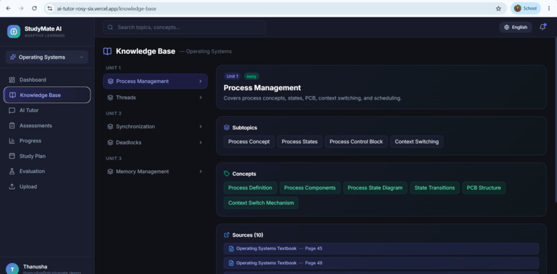The width and height of the screenshot is (557, 274).
Task: Click the School profile button in browser
Action: [526, 8]
